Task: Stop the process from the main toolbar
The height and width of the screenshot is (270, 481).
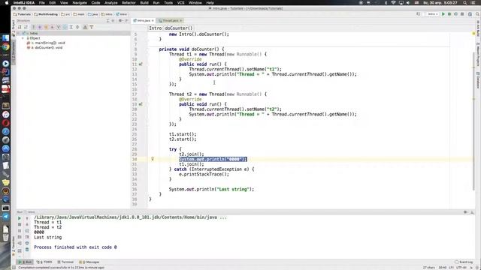Action: pos(462,14)
